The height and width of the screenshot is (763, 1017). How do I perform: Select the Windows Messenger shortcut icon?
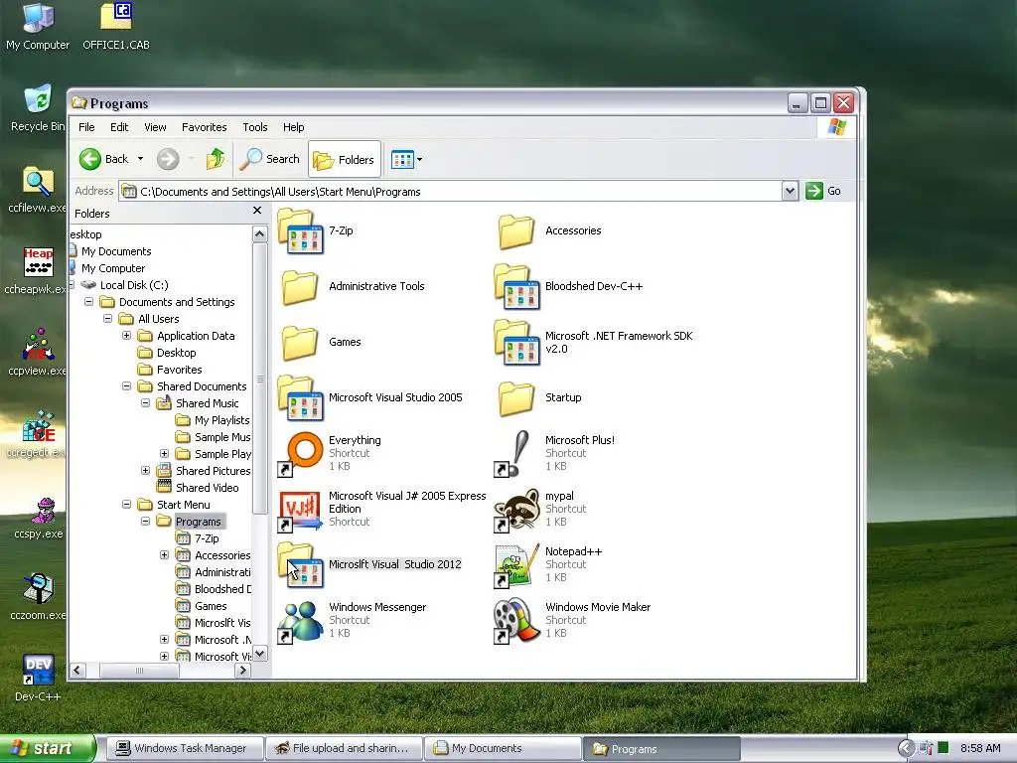300,621
